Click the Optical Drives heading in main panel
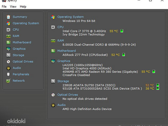 [67, 95]
